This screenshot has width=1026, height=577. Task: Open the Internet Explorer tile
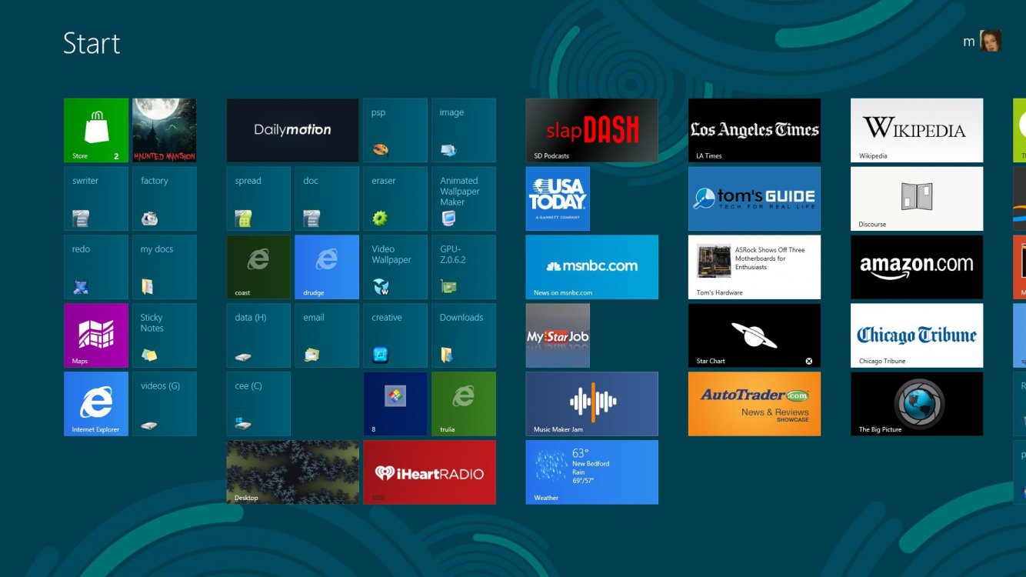point(96,404)
